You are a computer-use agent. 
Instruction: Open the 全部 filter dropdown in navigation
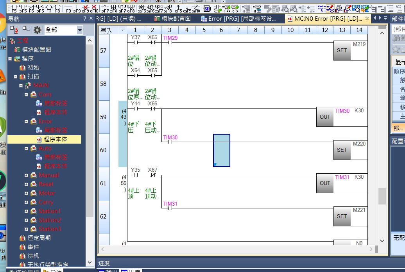pyautogui.click(x=80, y=30)
